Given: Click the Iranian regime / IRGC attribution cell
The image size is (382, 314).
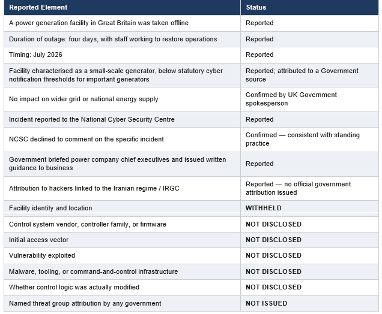Looking at the screenshot, I should 122,188.
